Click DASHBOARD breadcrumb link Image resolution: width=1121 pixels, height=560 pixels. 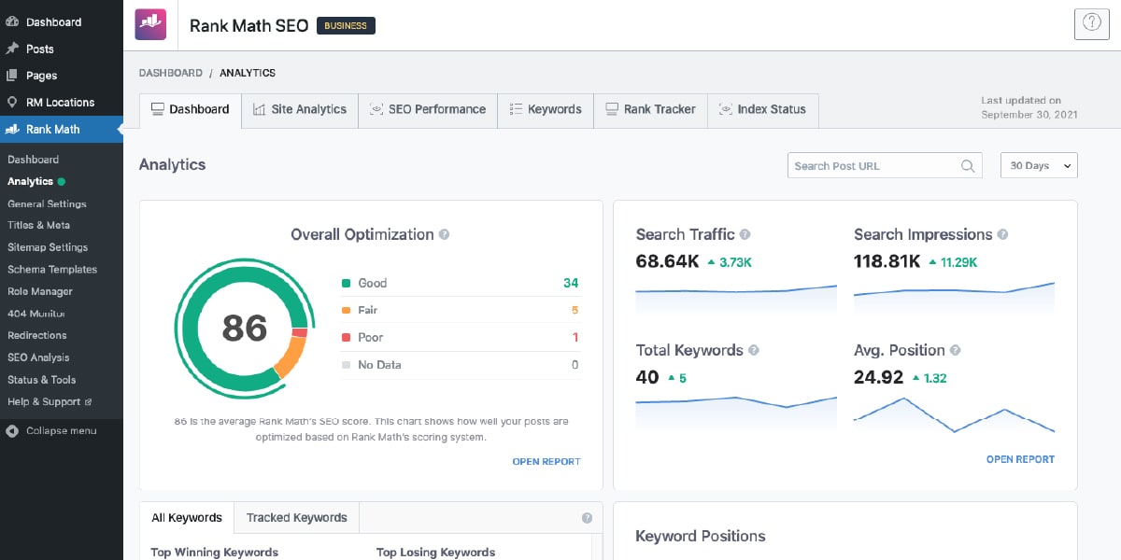[x=171, y=73]
